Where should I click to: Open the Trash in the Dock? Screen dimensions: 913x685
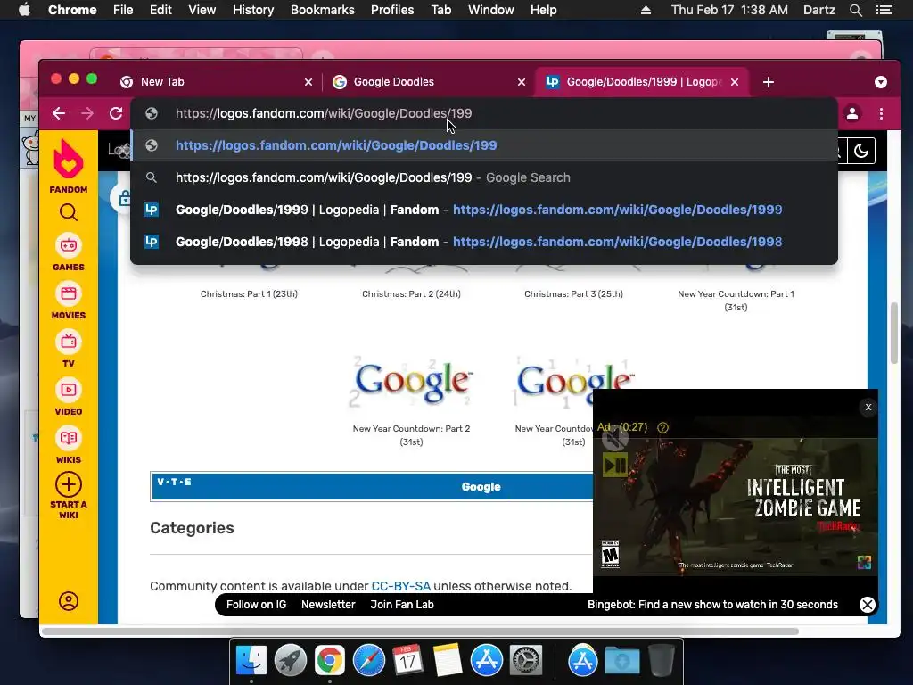click(662, 661)
